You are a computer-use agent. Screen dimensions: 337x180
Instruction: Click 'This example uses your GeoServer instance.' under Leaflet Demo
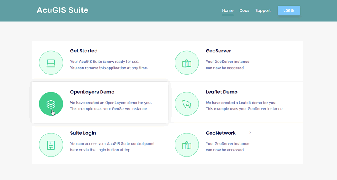coord(244,109)
